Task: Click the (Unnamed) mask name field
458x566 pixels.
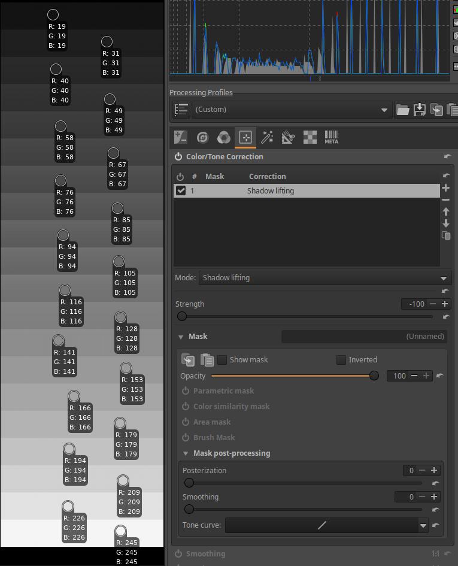Action: pos(364,337)
